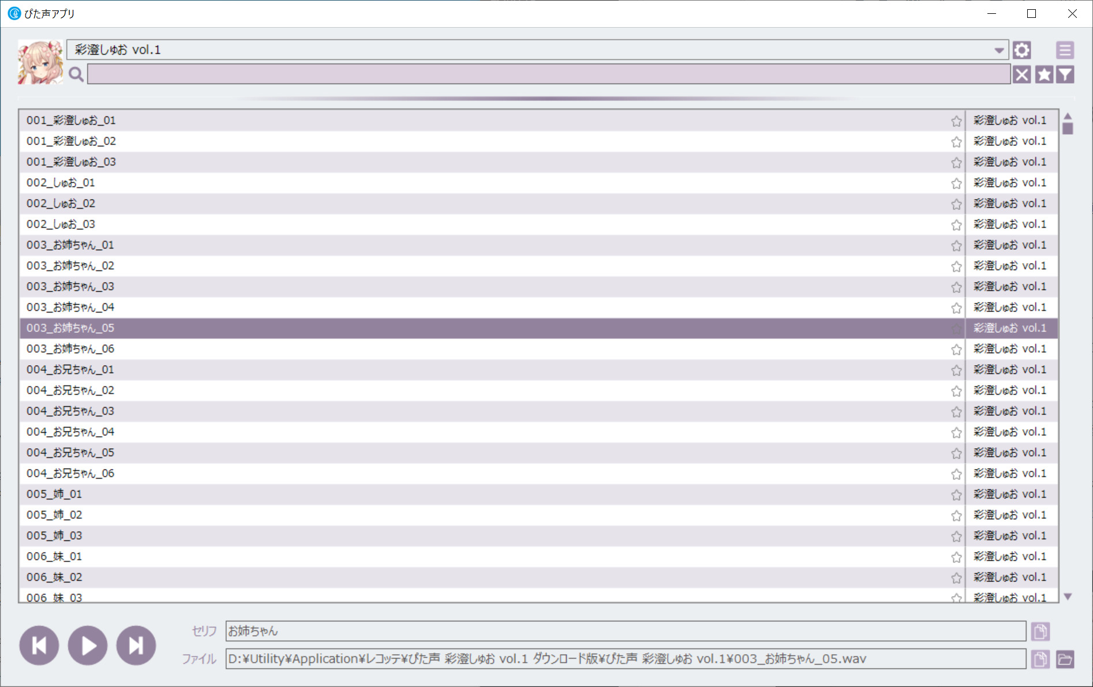Click the セリフ text field
1093x687 pixels.
[626, 631]
